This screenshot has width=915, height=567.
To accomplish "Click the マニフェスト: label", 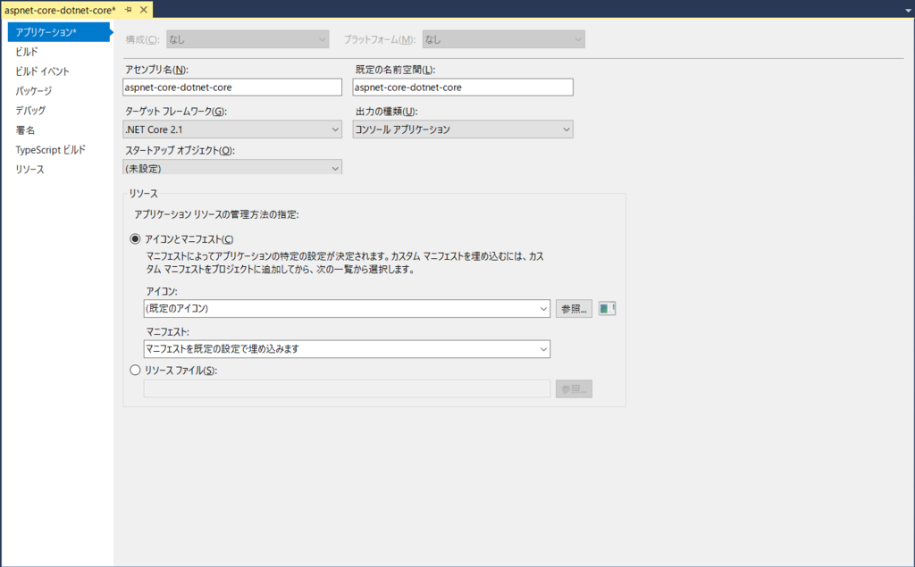I will (167, 332).
